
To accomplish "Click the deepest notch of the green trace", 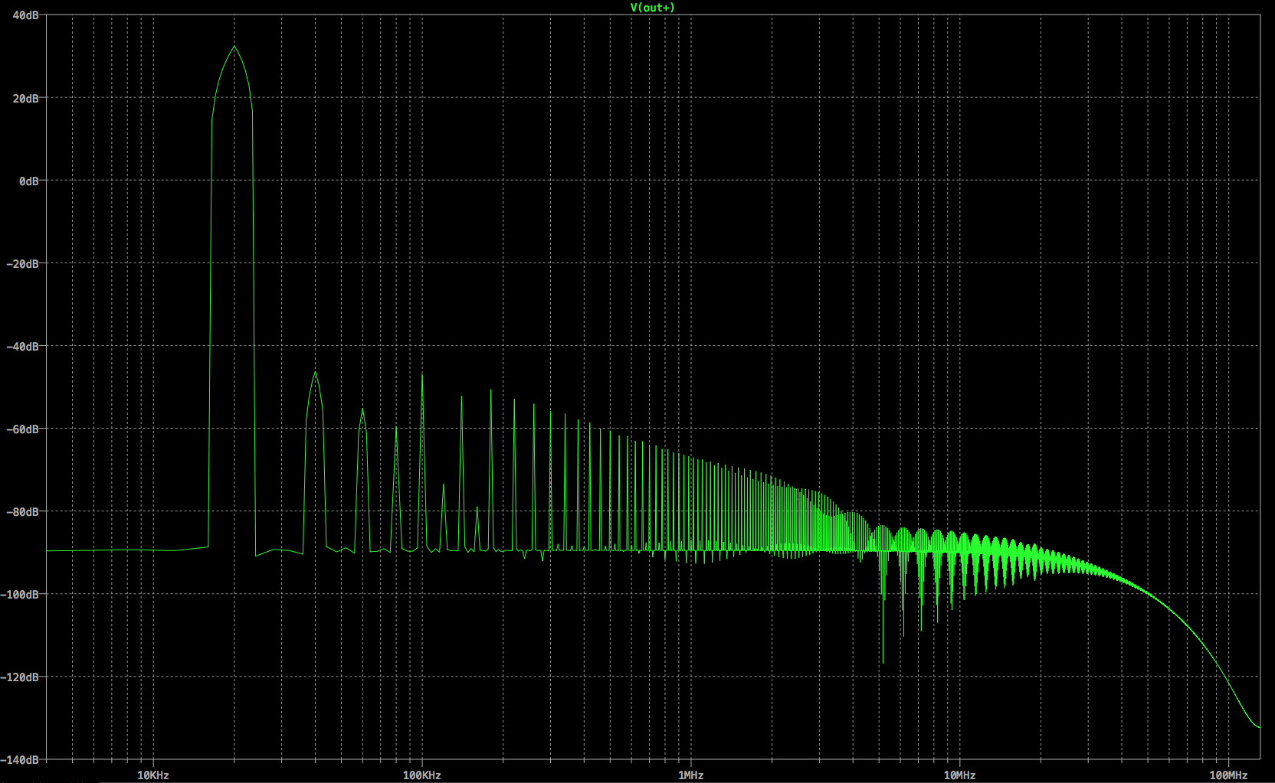I will [x=883, y=663].
